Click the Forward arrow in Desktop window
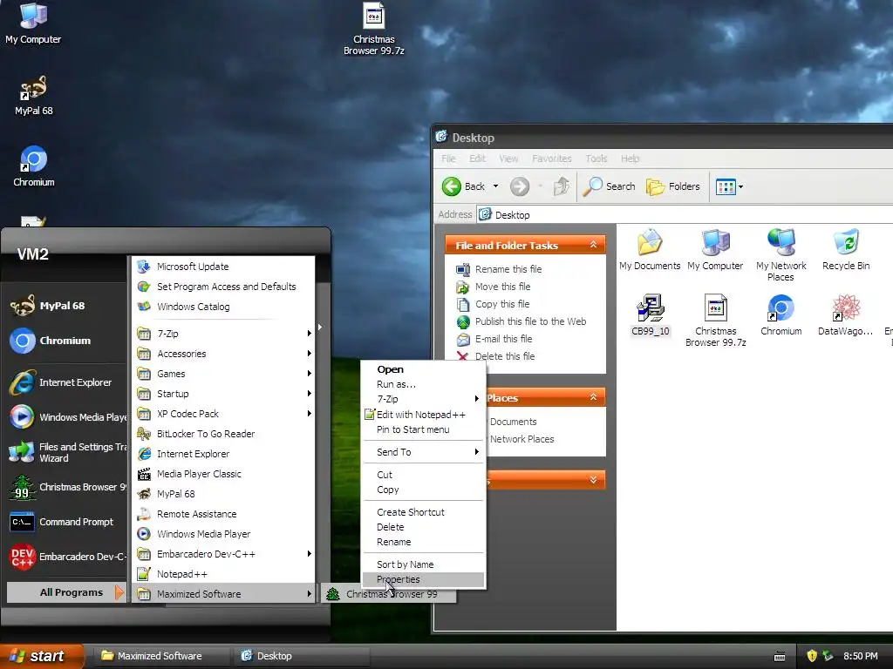893x669 pixels. point(520,186)
